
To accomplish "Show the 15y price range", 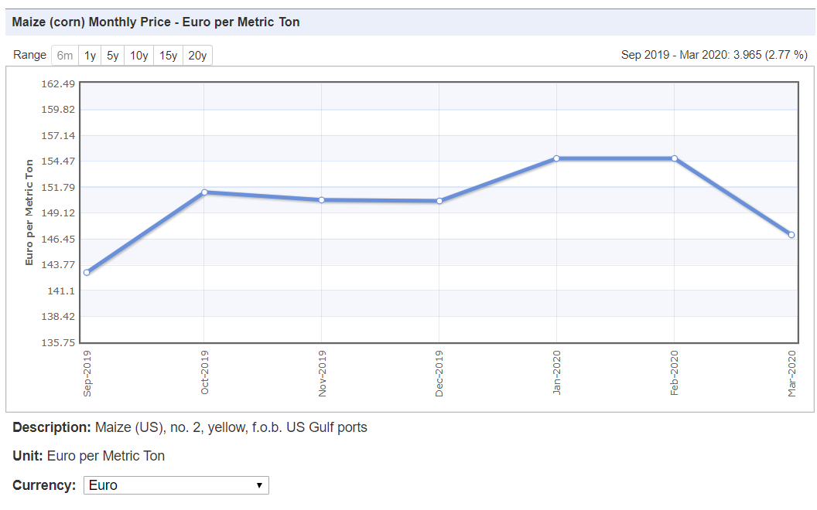I will (169, 56).
